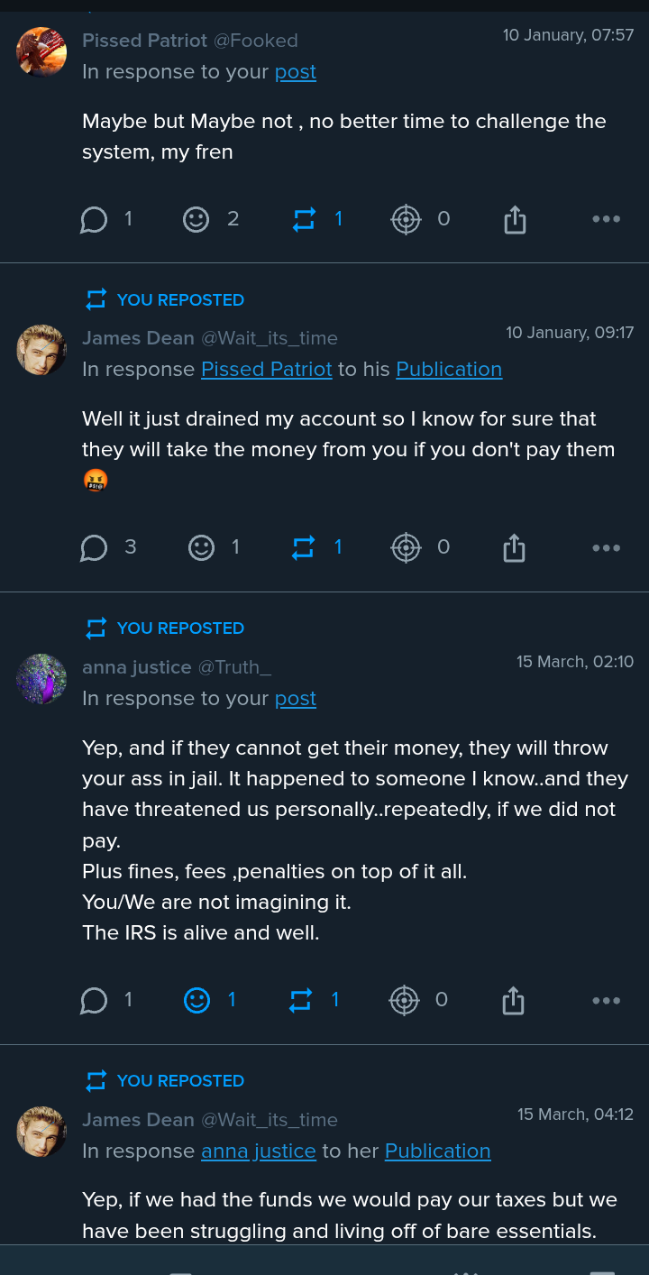Remove smiley reaction from anna justice's post
The image size is (649, 1275).
[x=197, y=1000]
